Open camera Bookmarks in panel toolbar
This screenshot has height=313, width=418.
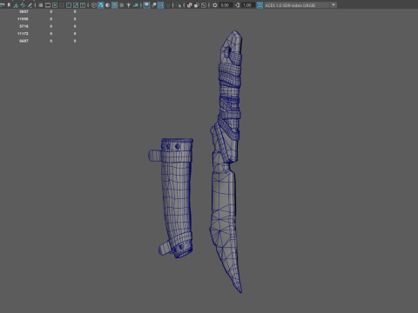click(x=9, y=5)
